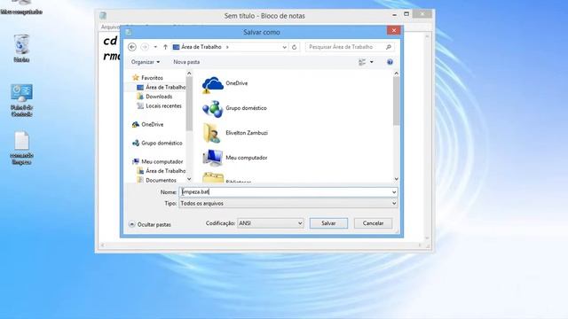This screenshot has width=568, height=319.
Task: Open Arquivo menu in Bloco de notas
Action: click(110, 27)
